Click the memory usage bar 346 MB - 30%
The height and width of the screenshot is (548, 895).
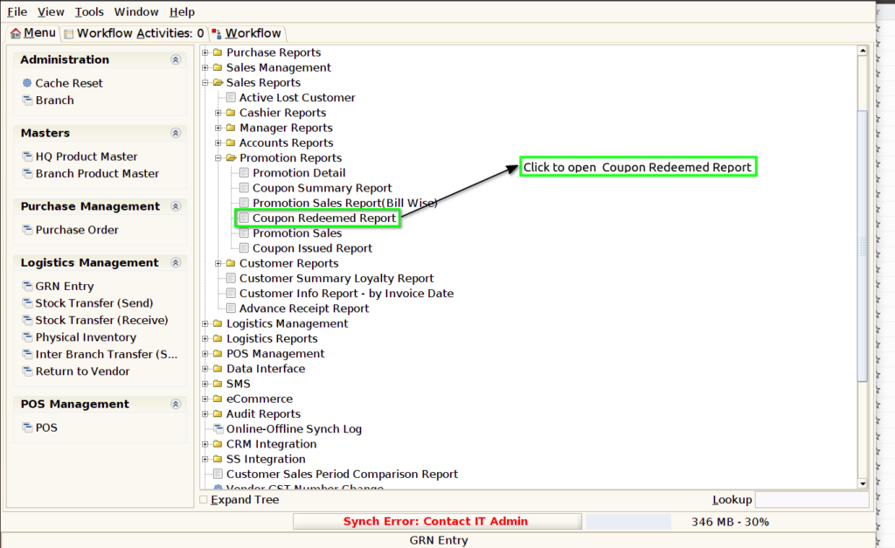pyautogui.click(x=730, y=522)
